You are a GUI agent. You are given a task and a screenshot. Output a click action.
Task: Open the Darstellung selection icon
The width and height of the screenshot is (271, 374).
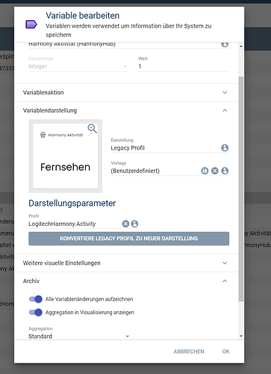225,148
